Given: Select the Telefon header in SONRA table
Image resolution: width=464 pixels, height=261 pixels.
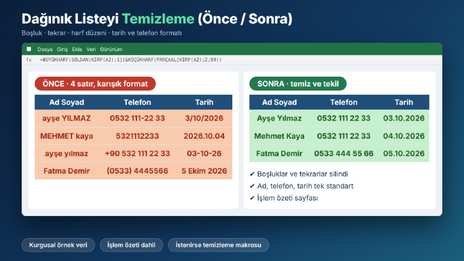Looking at the screenshot, I should tap(344, 102).
